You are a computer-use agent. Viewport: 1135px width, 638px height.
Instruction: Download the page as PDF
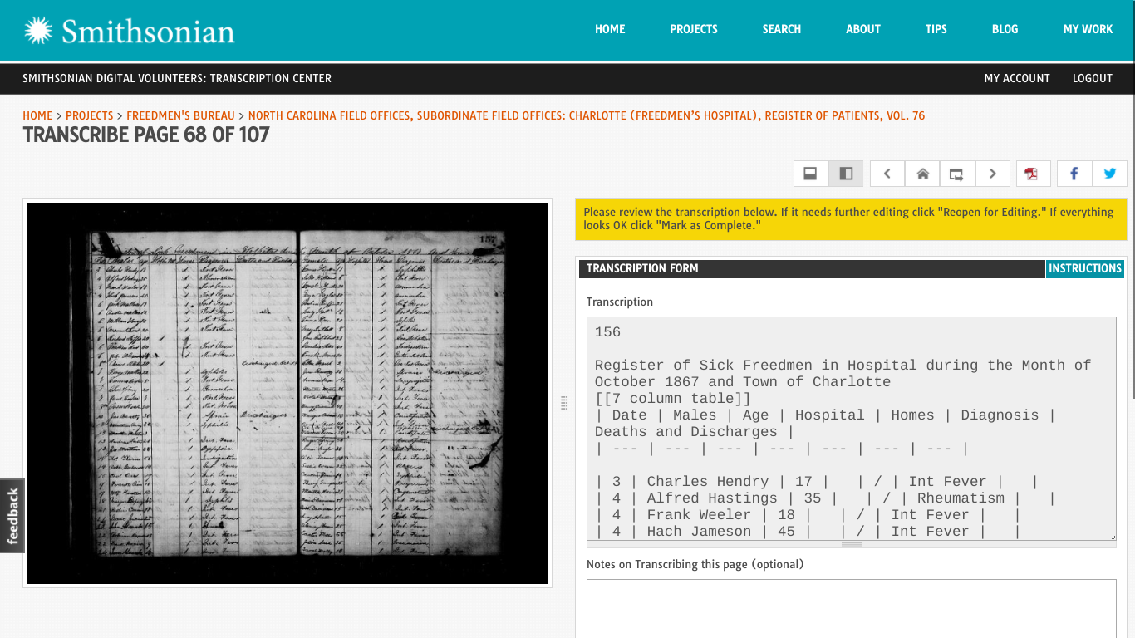[1032, 174]
